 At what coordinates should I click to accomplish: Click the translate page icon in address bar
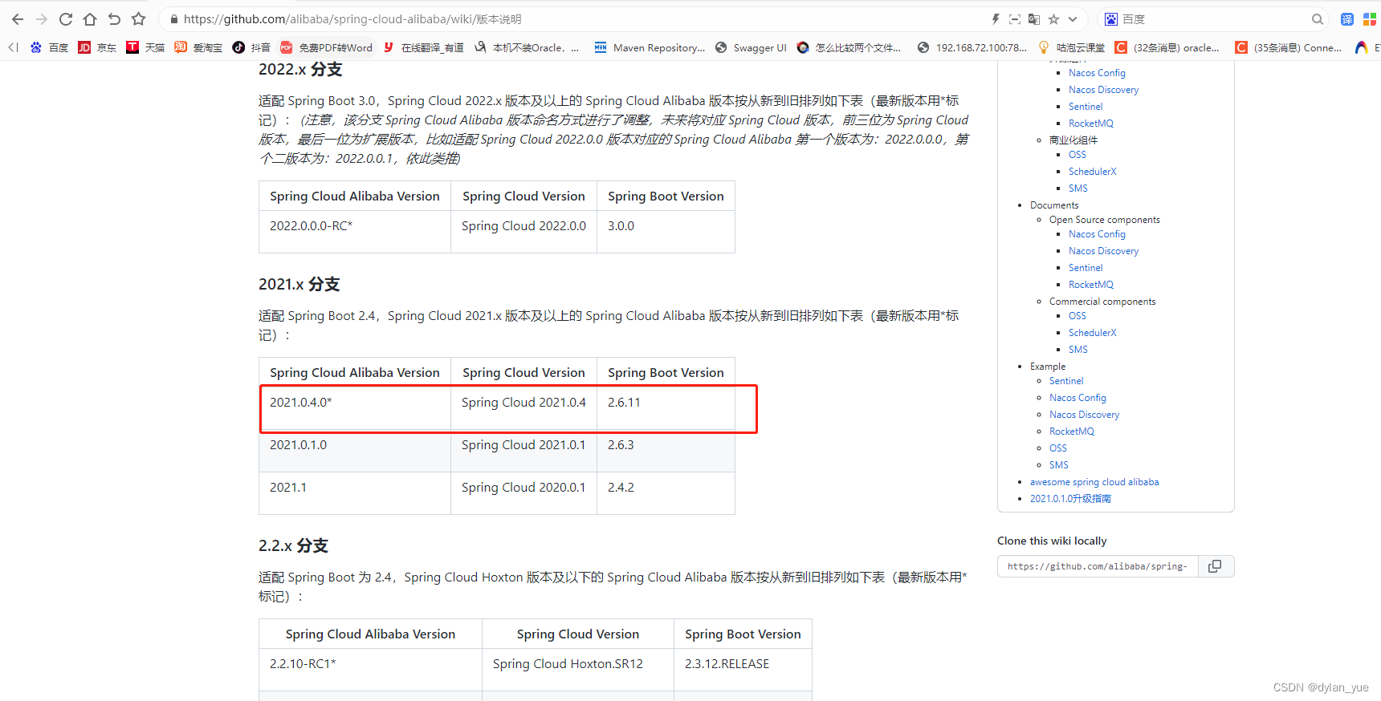pyautogui.click(x=1034, y=19)
